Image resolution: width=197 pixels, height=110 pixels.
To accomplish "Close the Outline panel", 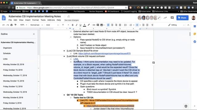I will pyautogui.click(x=34, y=34).
